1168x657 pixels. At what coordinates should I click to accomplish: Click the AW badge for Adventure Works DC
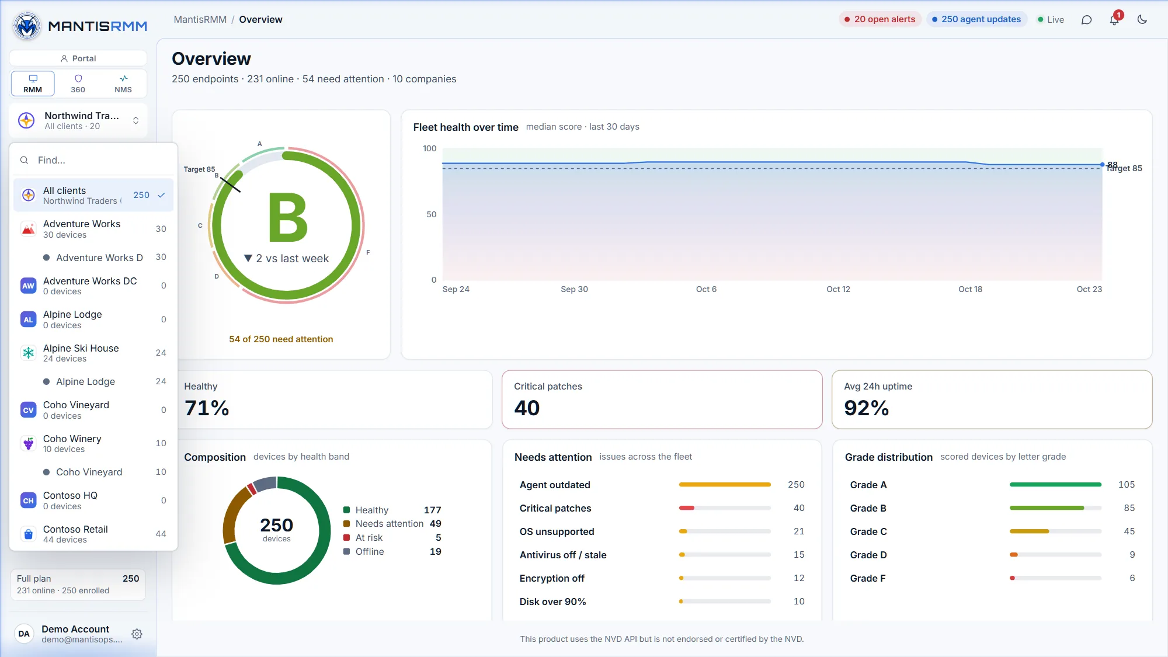click(x=28, y=286)
